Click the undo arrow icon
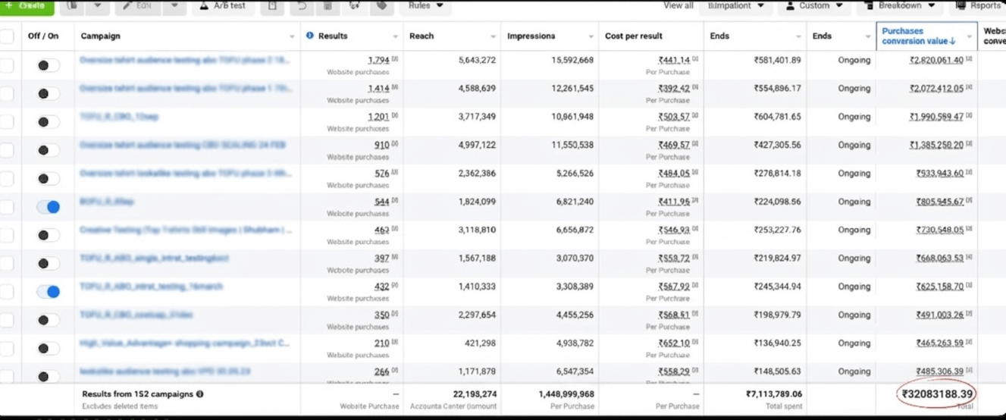The height and width of the screenshot is (420, 1006). click(302, 6)
